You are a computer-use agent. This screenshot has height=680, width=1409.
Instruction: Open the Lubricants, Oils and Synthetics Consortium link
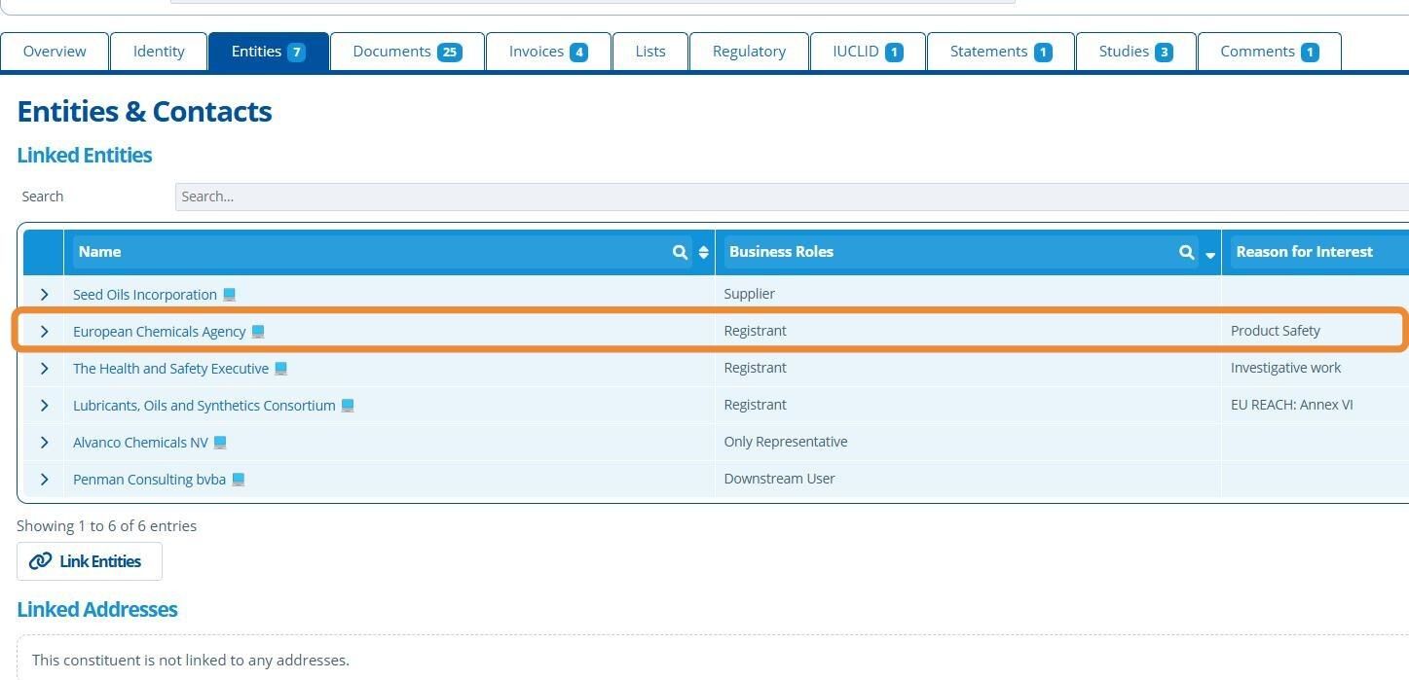point(204,406)
